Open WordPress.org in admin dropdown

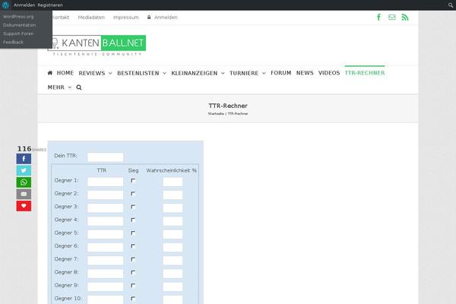tap(18, 17)
